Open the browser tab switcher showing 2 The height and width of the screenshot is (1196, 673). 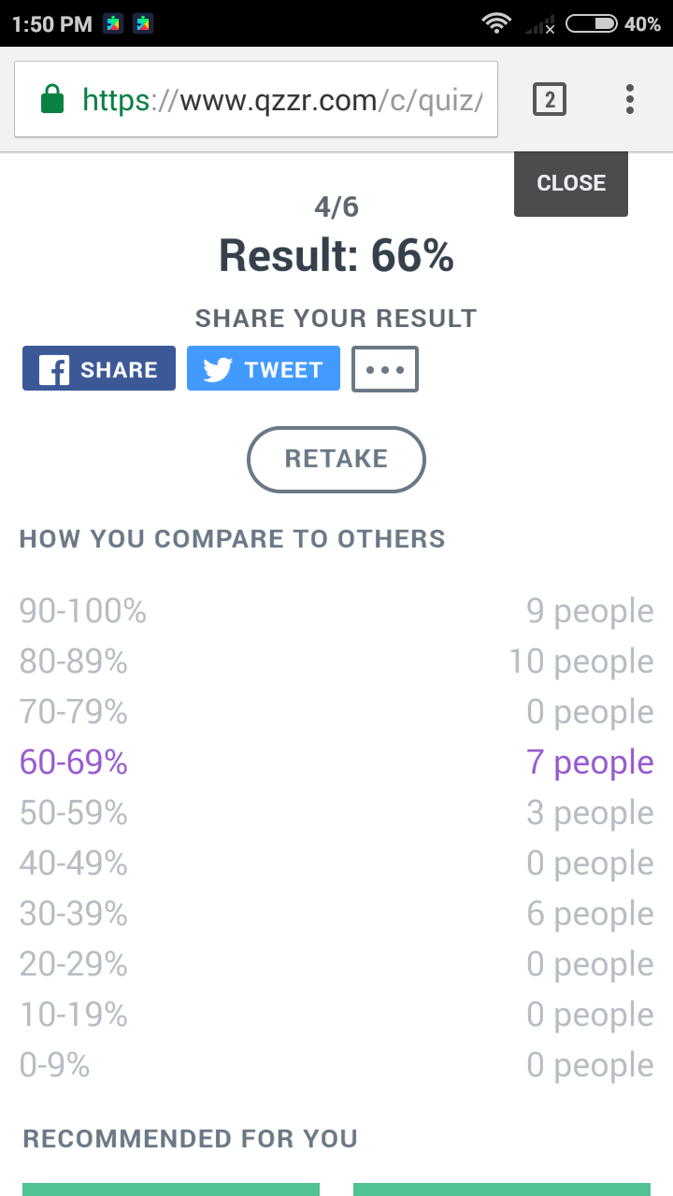coord(550,99)
